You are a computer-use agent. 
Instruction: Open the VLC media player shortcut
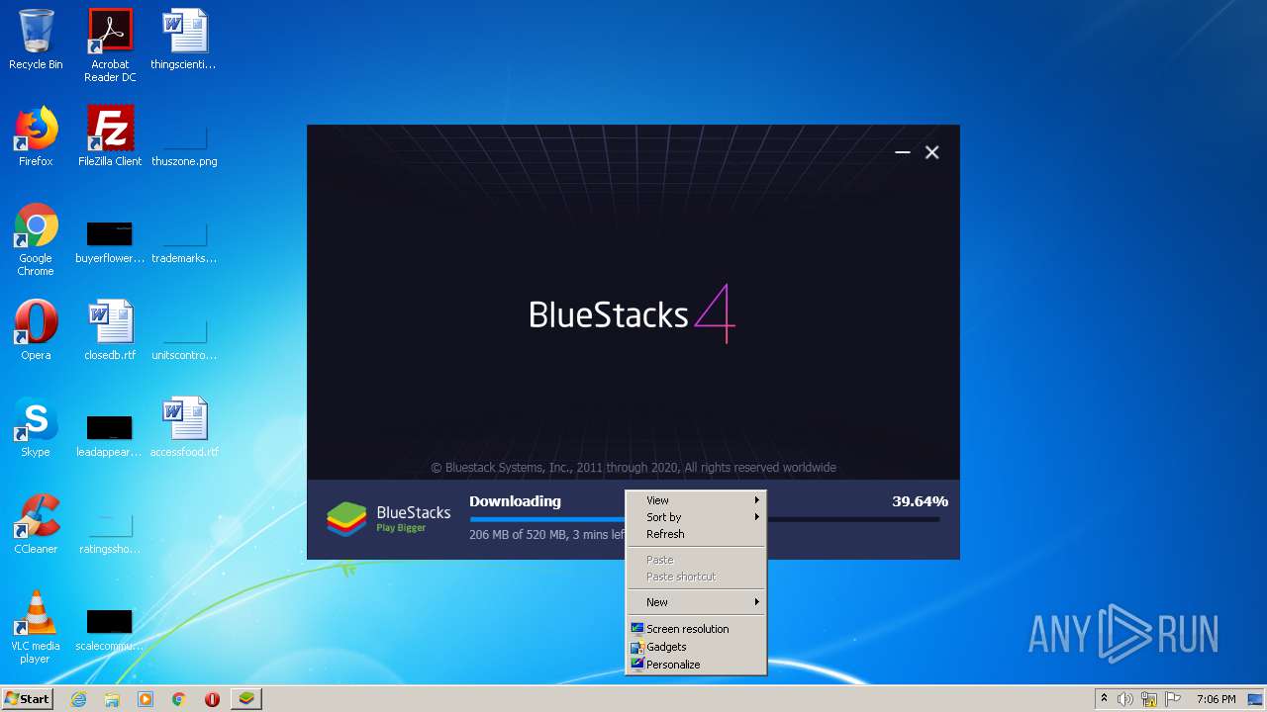click(36, 627)
